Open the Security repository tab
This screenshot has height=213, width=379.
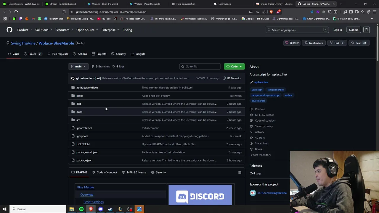(x=118, y=54)
